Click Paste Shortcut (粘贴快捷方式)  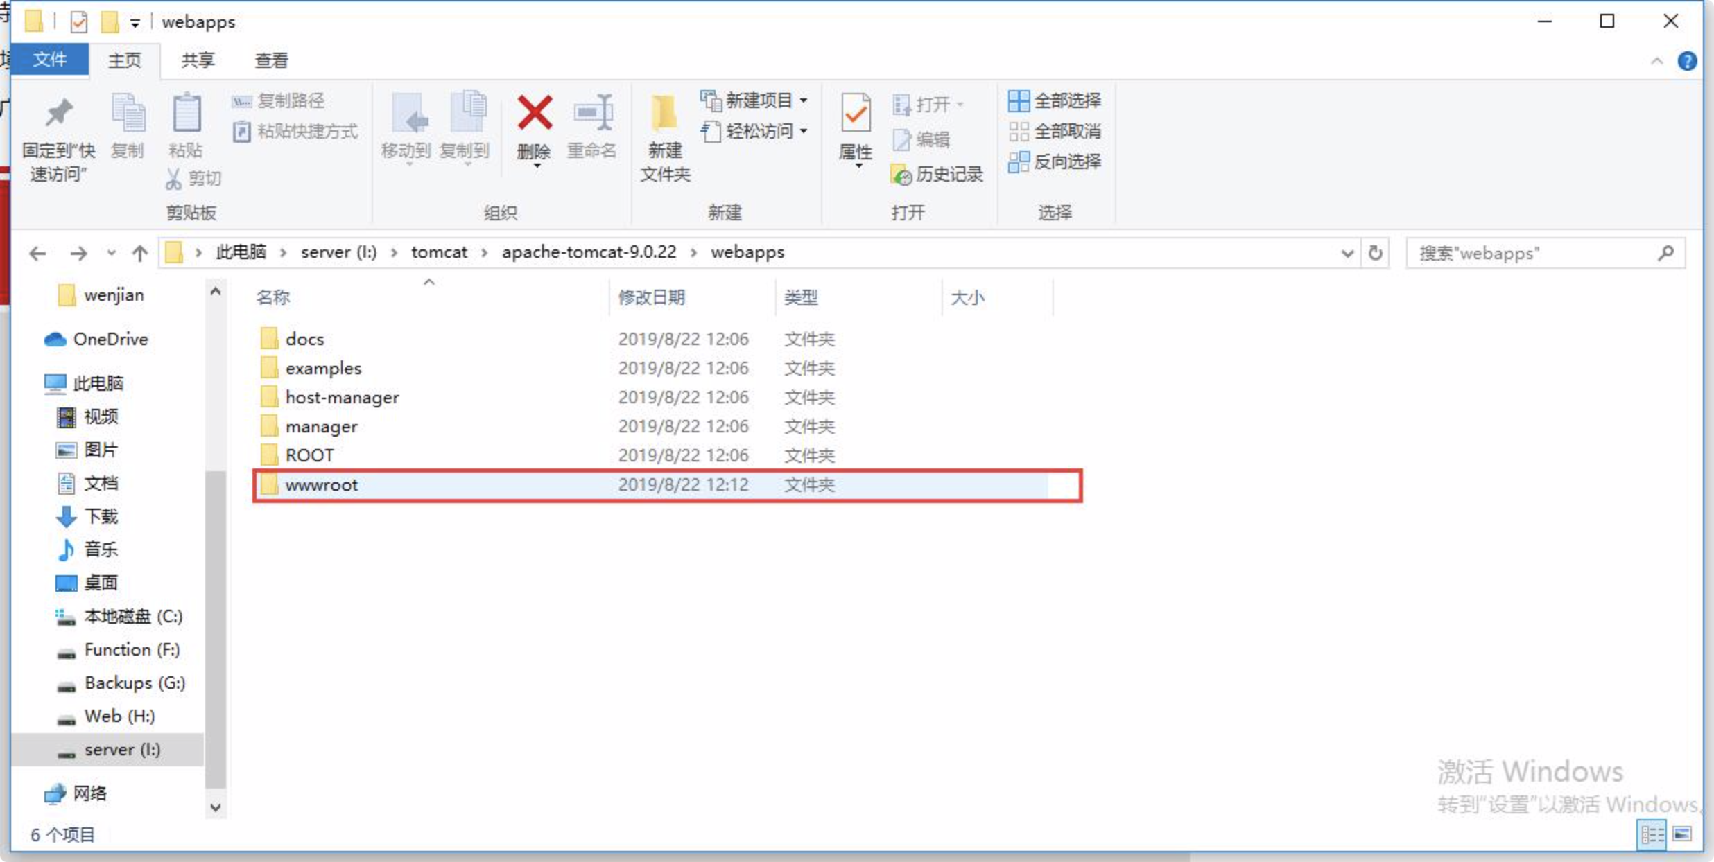point(295,131)
